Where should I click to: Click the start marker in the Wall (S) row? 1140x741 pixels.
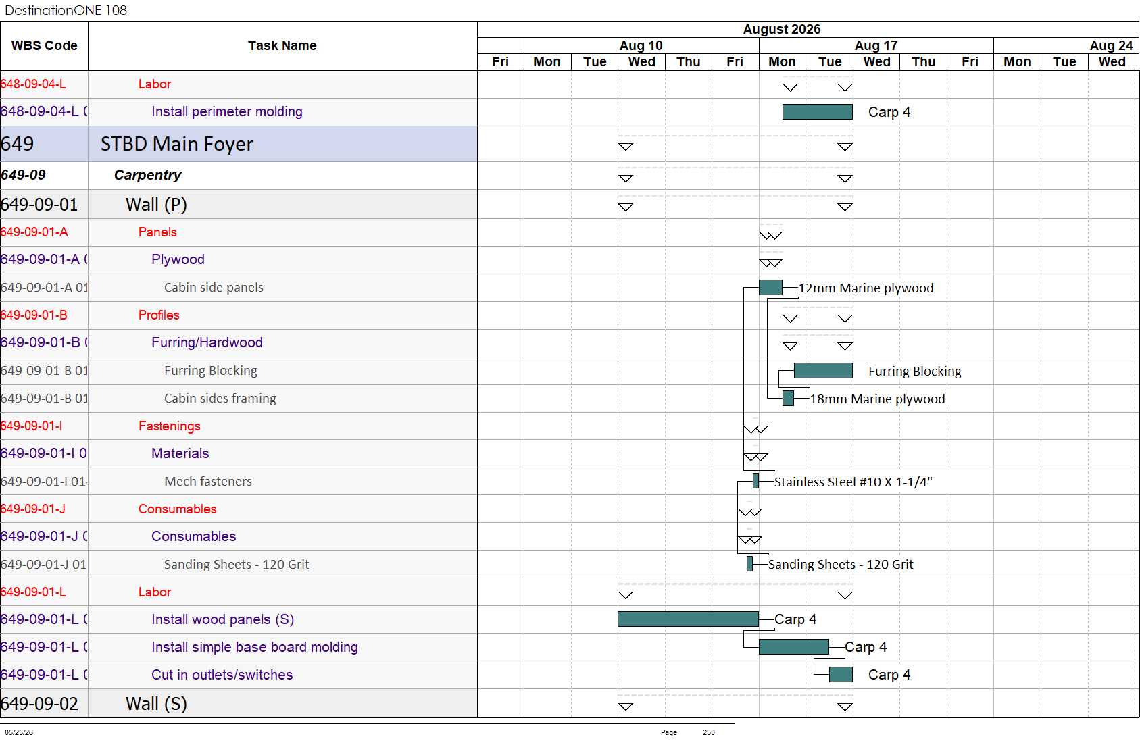pyautogui.click(x=626, y=707)
